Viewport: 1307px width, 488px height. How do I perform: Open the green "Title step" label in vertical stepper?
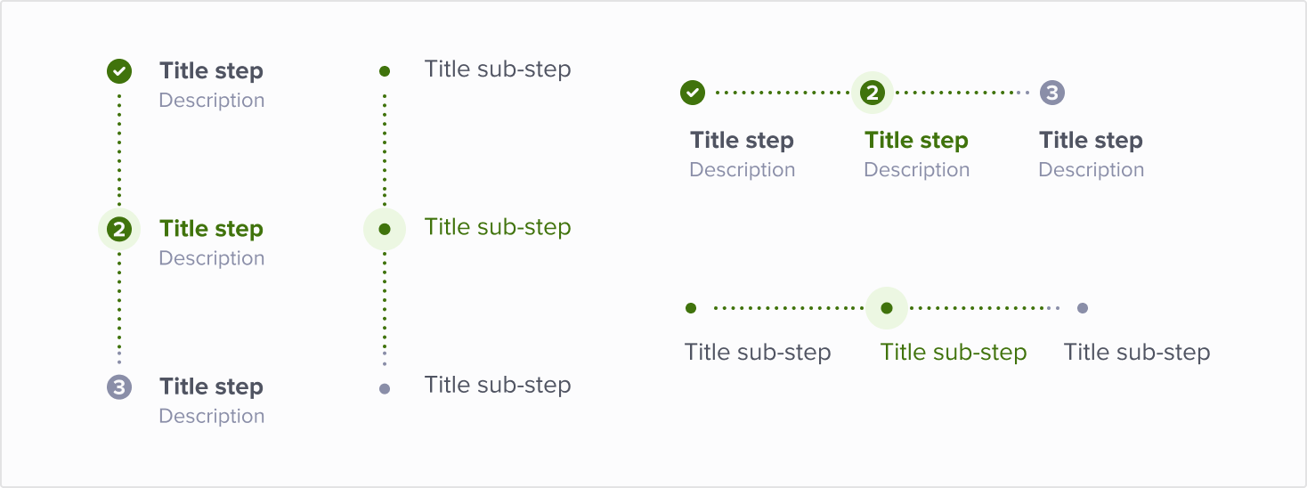point(211,229)
